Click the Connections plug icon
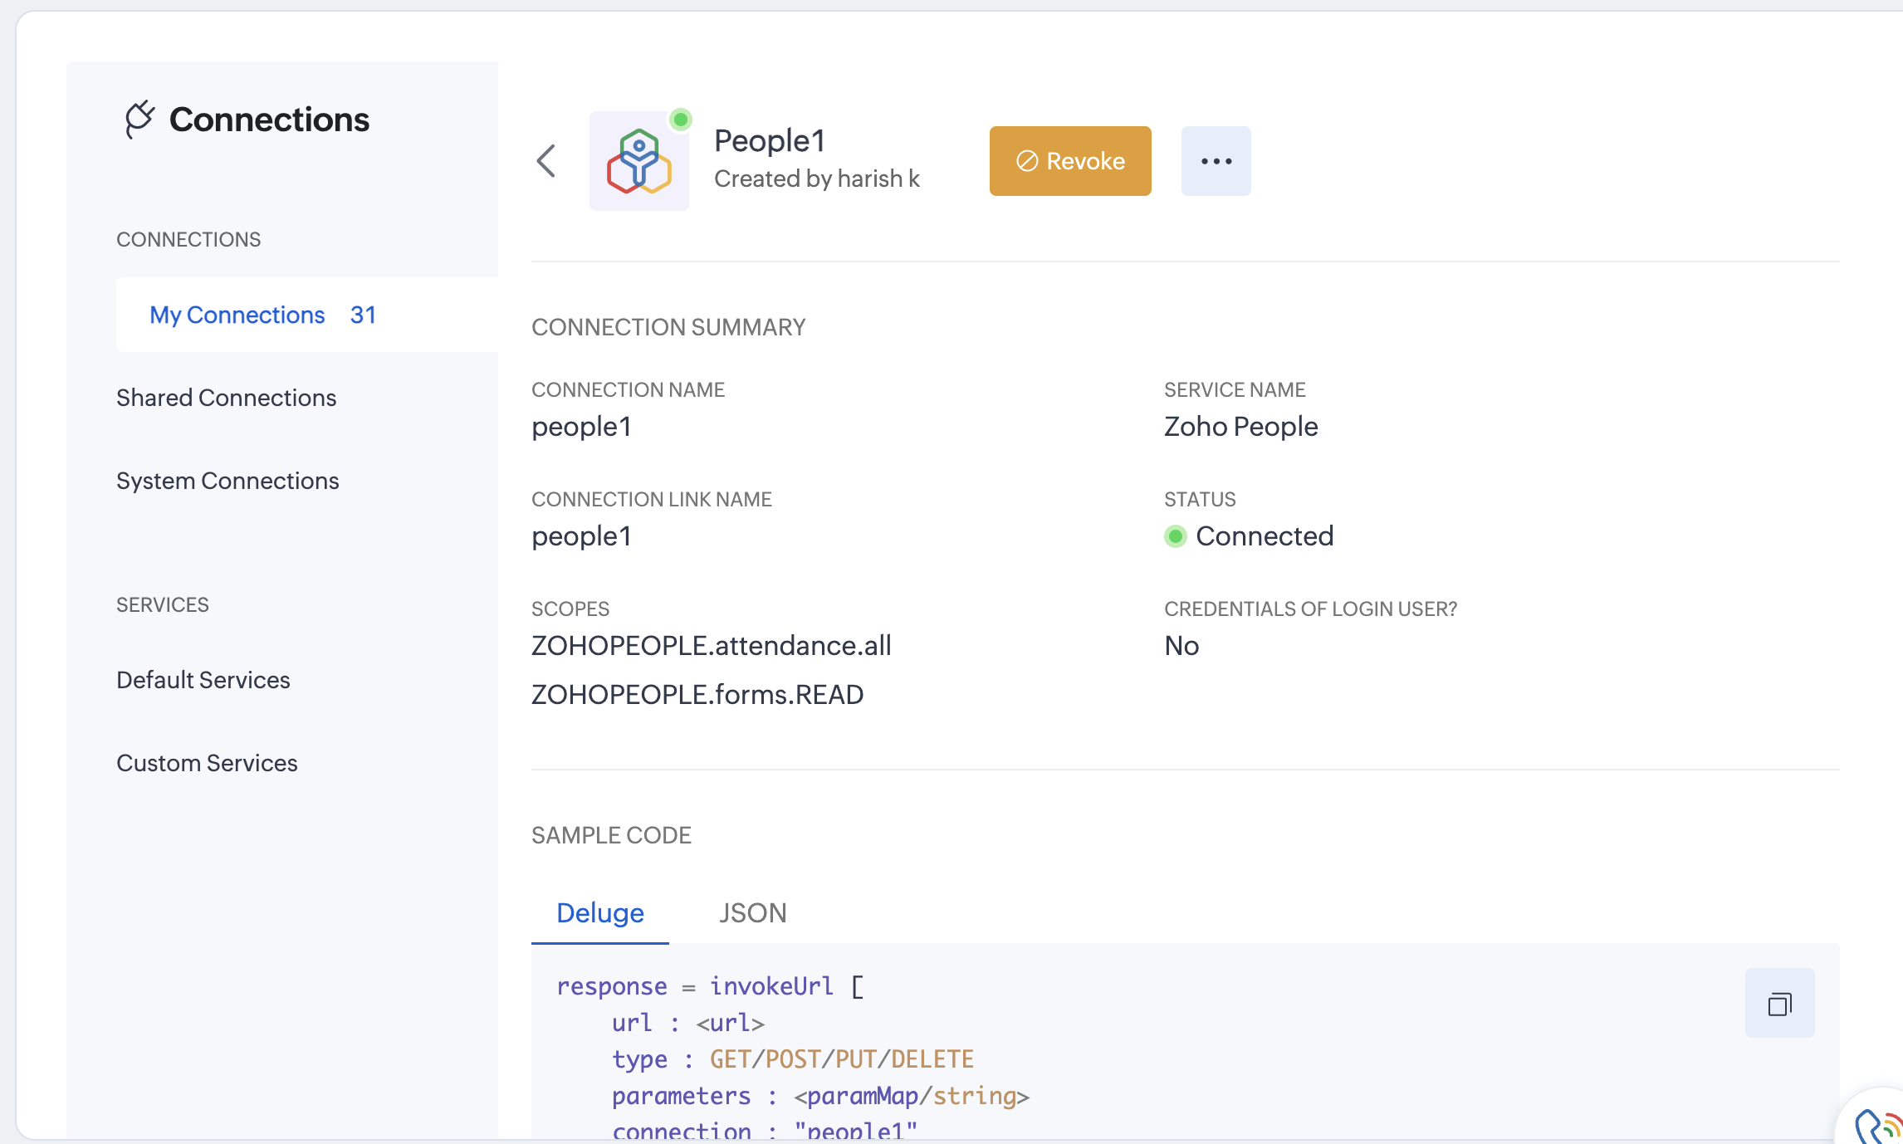 tap(139, 120)
